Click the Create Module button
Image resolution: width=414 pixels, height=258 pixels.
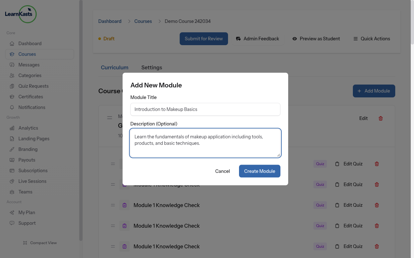tap(259, 171)
